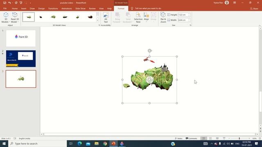Open Ribbon Display Options icon

pos(235,3)
